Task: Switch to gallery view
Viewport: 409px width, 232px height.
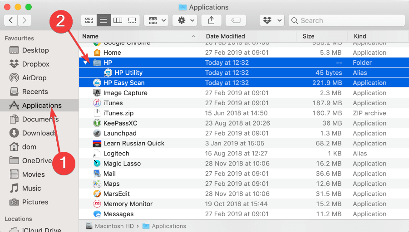Action: pos(132,20)
